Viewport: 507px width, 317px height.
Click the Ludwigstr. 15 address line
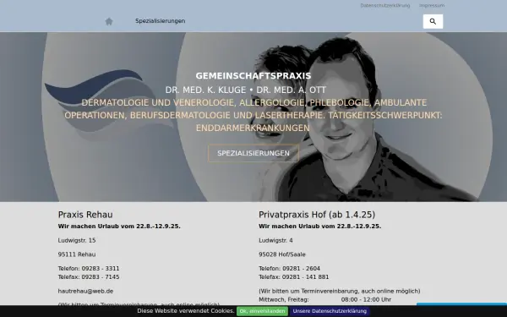tap(77, 240)
